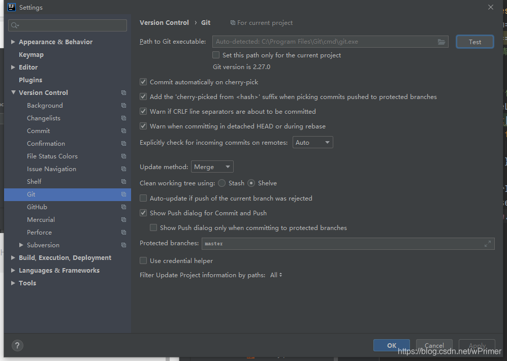Select Changelists in the settings tree
The image size is (507, 361).
44,118
